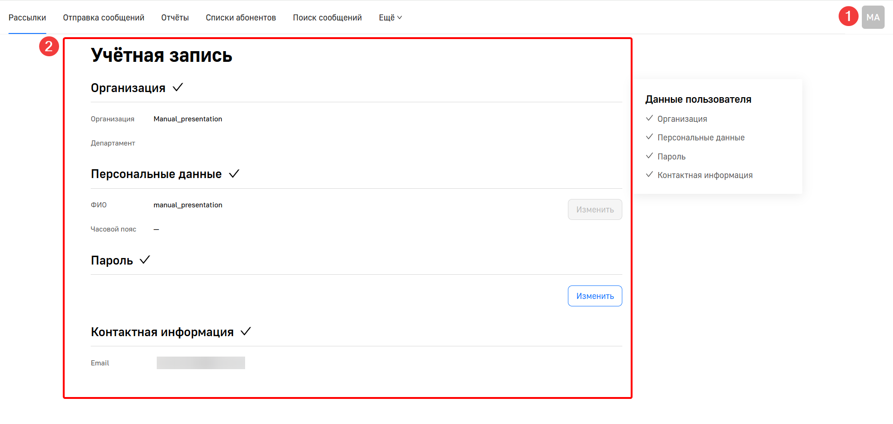Open the MA user avatar menu

[873, 18]
